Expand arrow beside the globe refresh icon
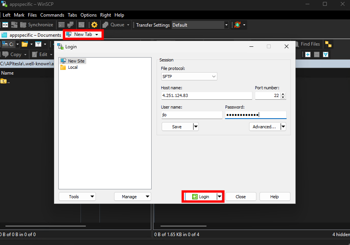This screenshot has width=350, height=245. pos(244,25)
